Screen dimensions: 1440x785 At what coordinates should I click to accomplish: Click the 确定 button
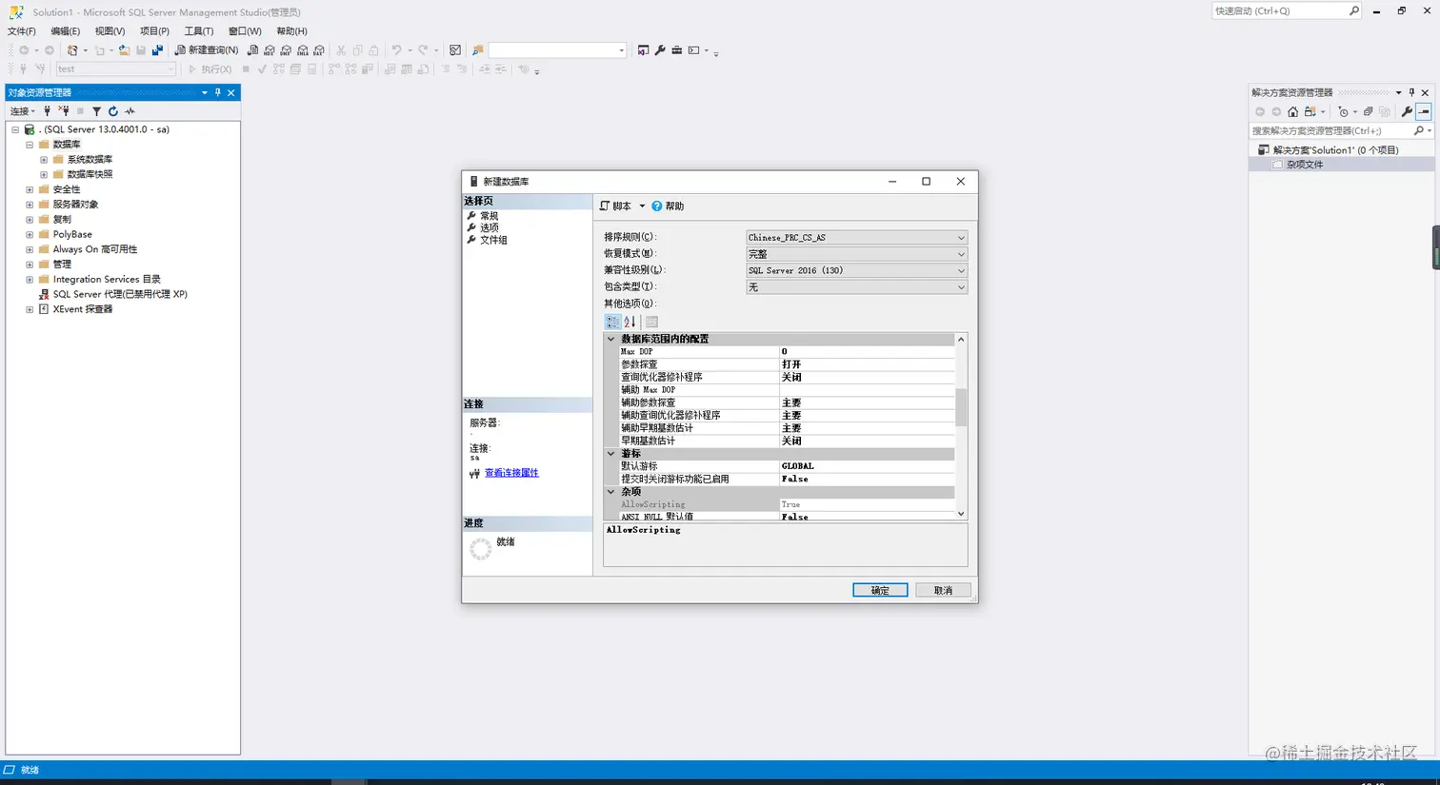[880, 591]
